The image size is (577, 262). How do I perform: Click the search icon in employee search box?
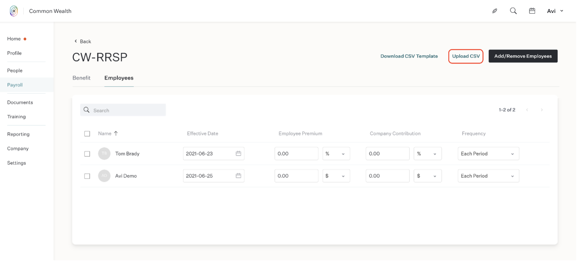[87, 110]
